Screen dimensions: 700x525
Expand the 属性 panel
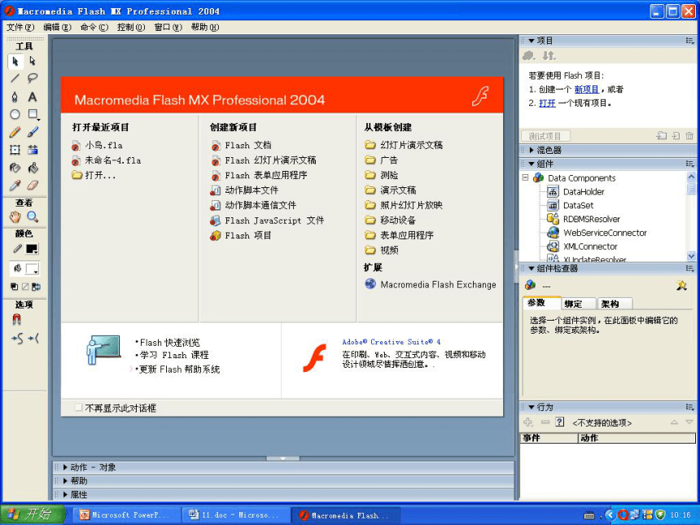(65, 495)
